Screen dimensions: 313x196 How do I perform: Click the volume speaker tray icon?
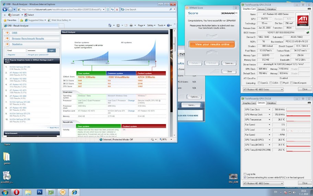(294, 193)
